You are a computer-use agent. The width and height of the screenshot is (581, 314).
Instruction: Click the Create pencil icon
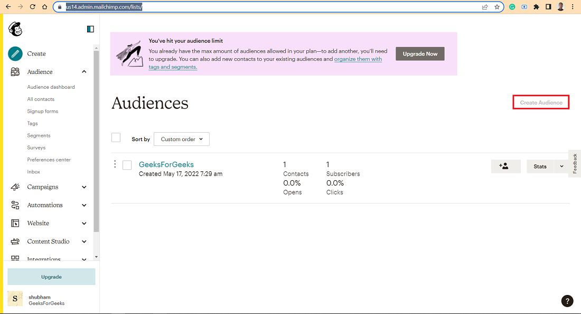coord(15,54)
